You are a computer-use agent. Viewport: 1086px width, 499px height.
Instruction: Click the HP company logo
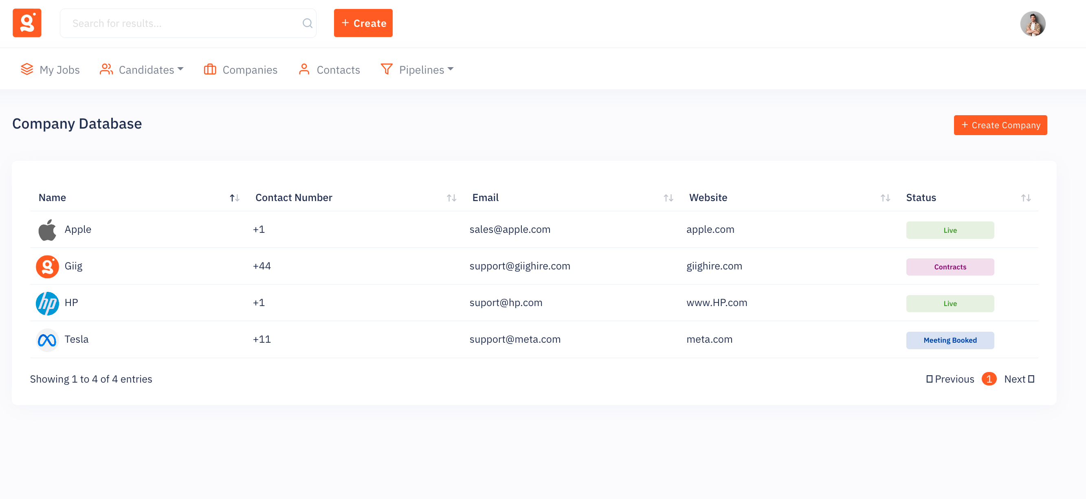[47, 303]
